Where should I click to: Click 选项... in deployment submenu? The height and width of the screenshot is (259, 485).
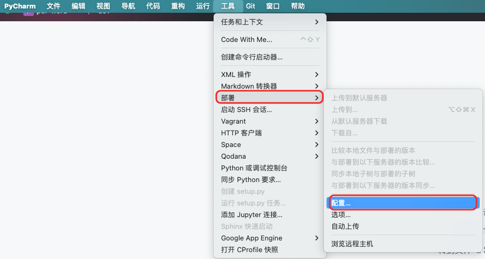point(403,215)
